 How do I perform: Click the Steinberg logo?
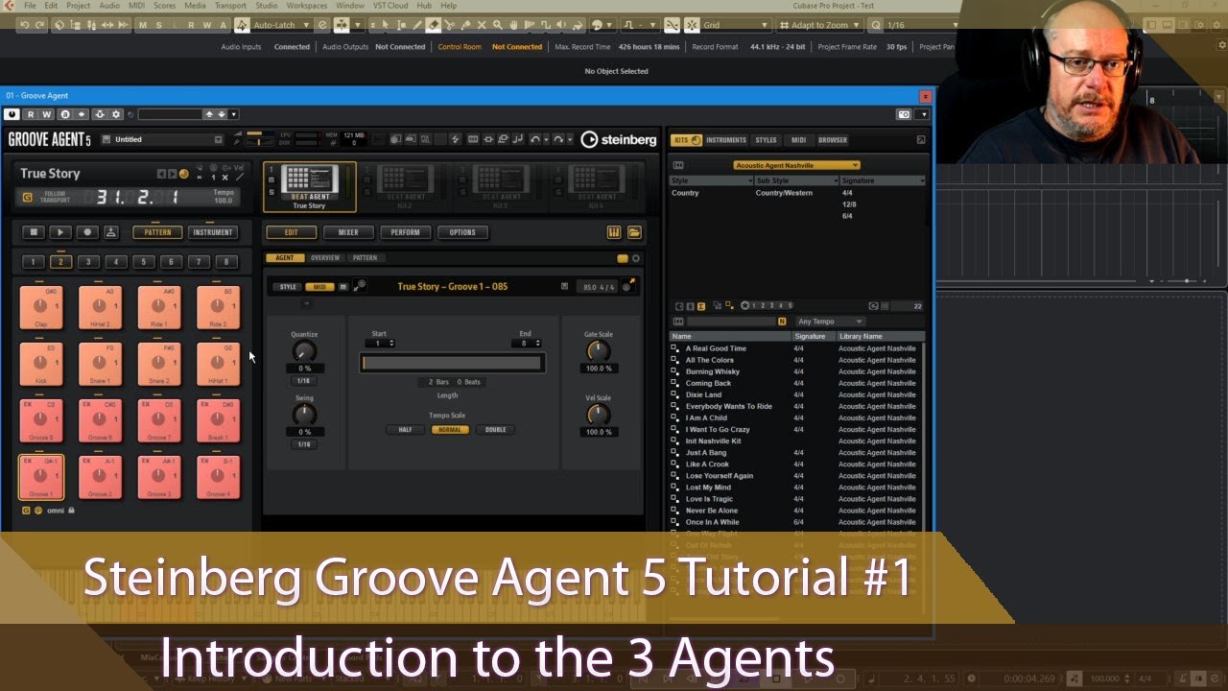(x=619, y=139)
